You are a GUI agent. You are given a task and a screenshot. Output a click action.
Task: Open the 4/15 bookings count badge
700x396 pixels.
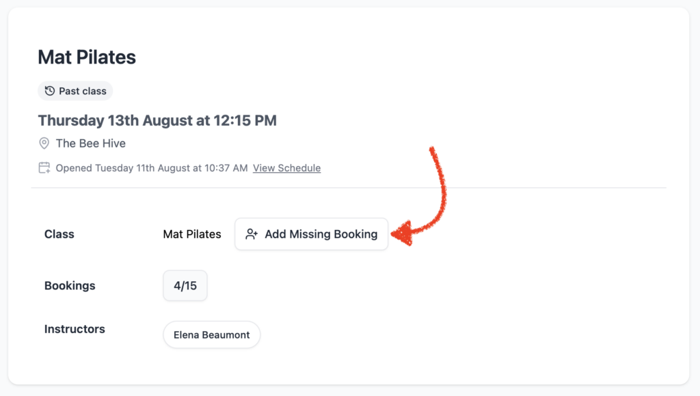[185, 285]
